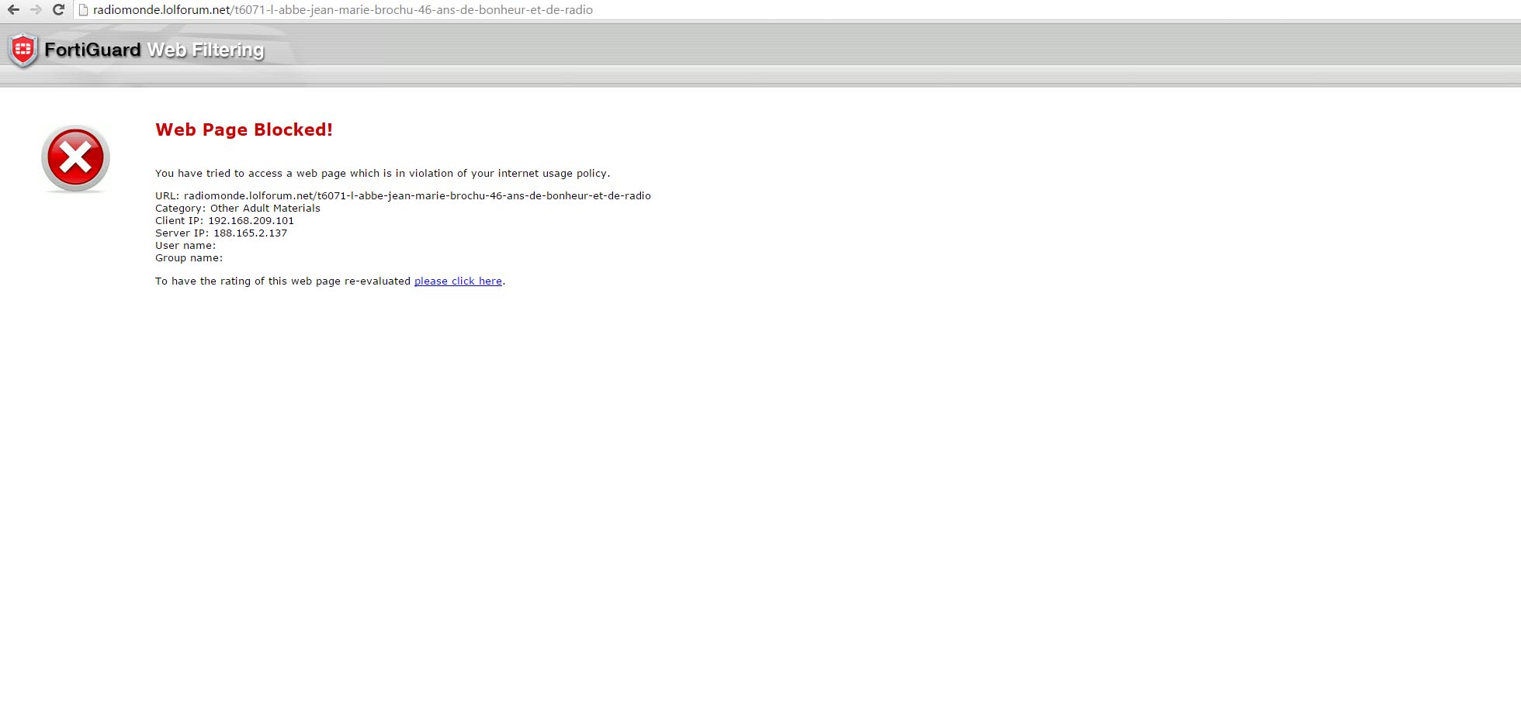The image size is (1521, 718).
Task: Click the 'Web Page Blocked!' heading
Action: 244,130
